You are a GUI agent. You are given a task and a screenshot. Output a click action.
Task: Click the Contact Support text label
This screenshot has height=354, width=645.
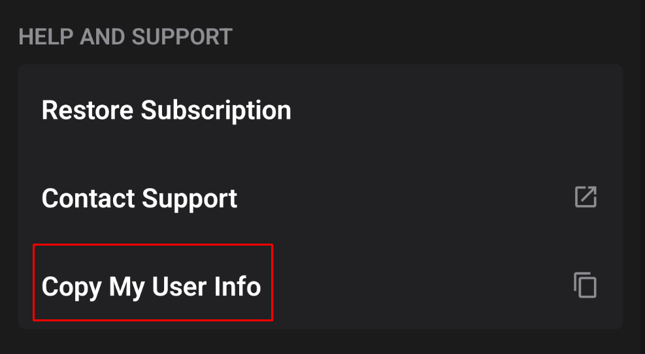(x=139, y=198)
